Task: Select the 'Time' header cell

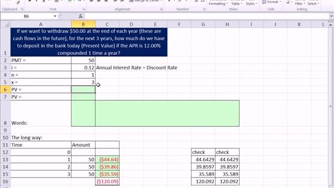Action: pyautogui.click(x=41, y=145)
